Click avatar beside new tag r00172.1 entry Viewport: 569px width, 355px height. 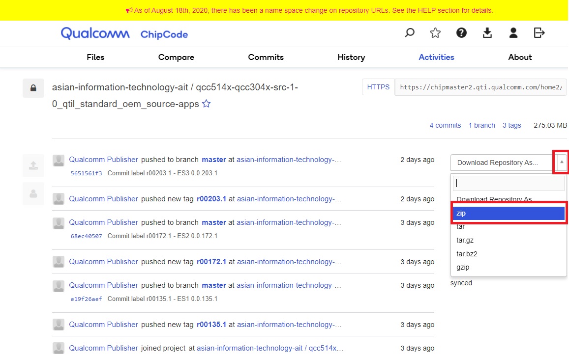59,262
